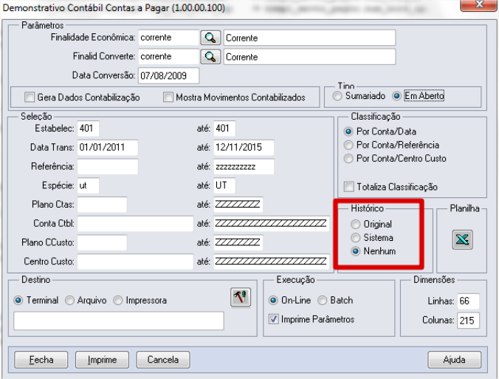Open Finalid Converte lookup magnifier
The width and height of the screenshot is (499, 379).
[x=210, y=57]
